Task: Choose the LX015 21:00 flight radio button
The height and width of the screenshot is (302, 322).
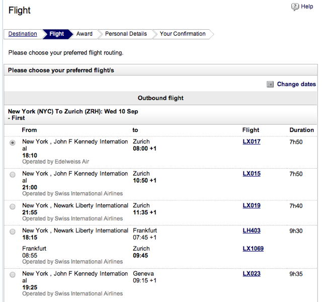Action: coord(13,175)
